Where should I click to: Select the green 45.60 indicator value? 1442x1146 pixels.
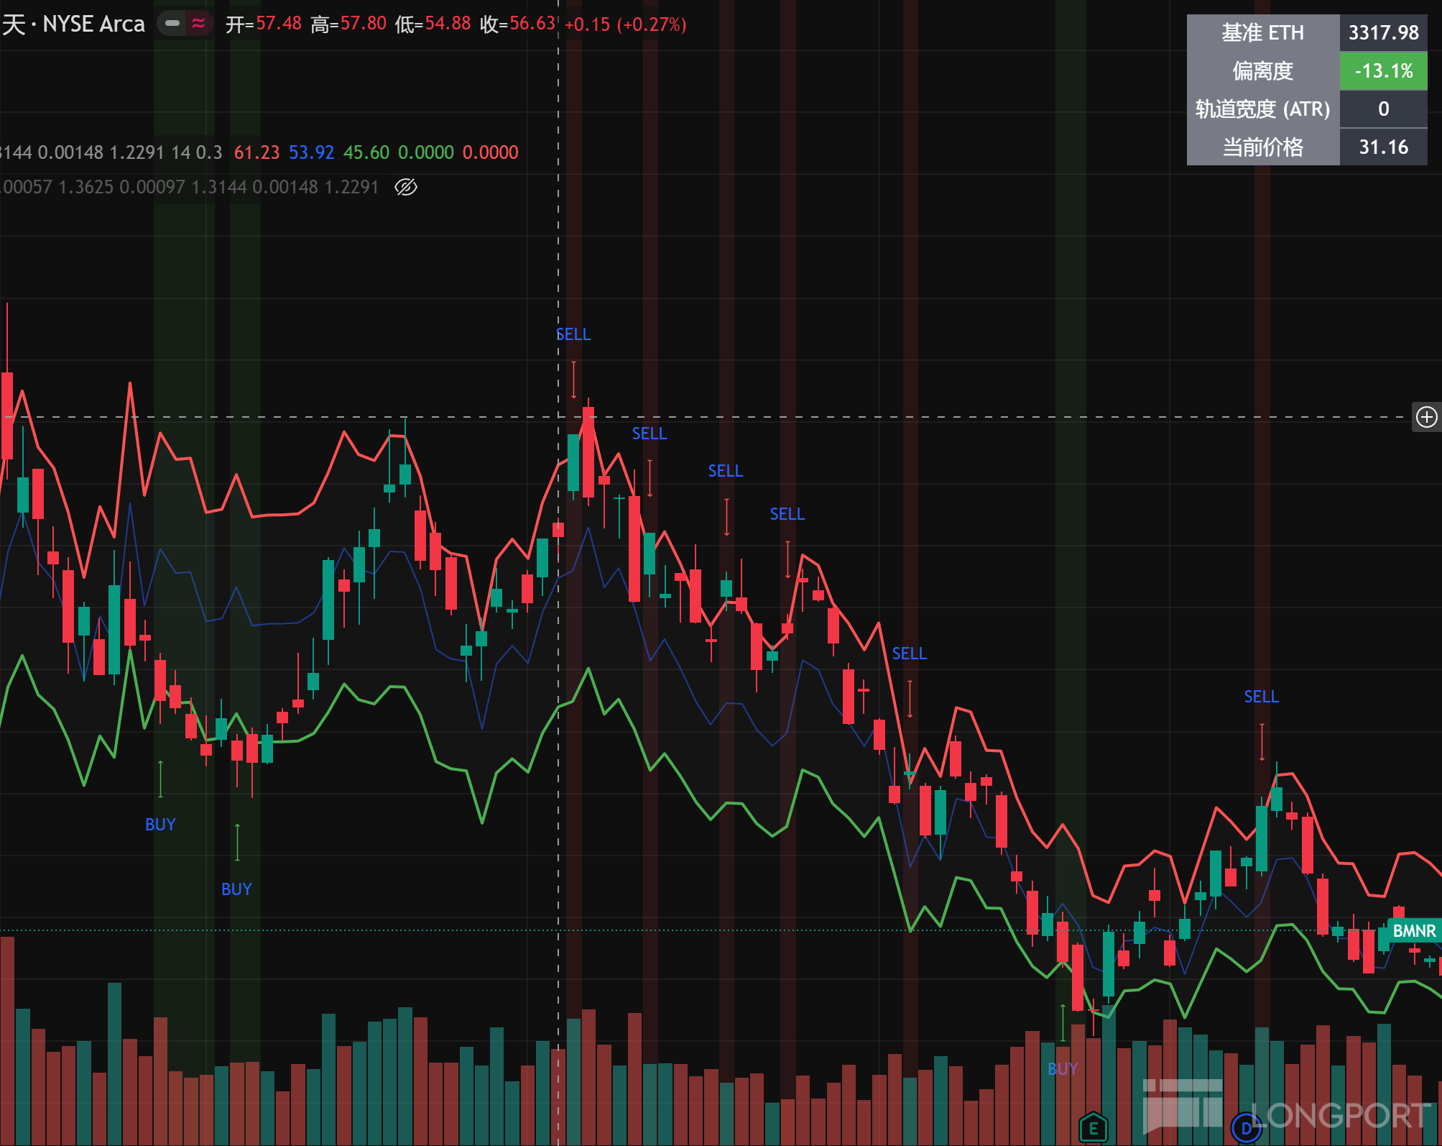point(366,152)
